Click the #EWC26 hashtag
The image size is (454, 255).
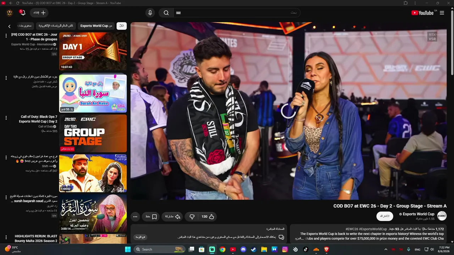point(352,229)
